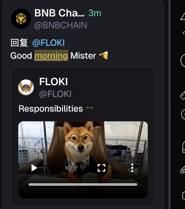The height and width of the screenshot is (209, 185).
Task: Click the dotted panel divider handle
Action: 170,111
